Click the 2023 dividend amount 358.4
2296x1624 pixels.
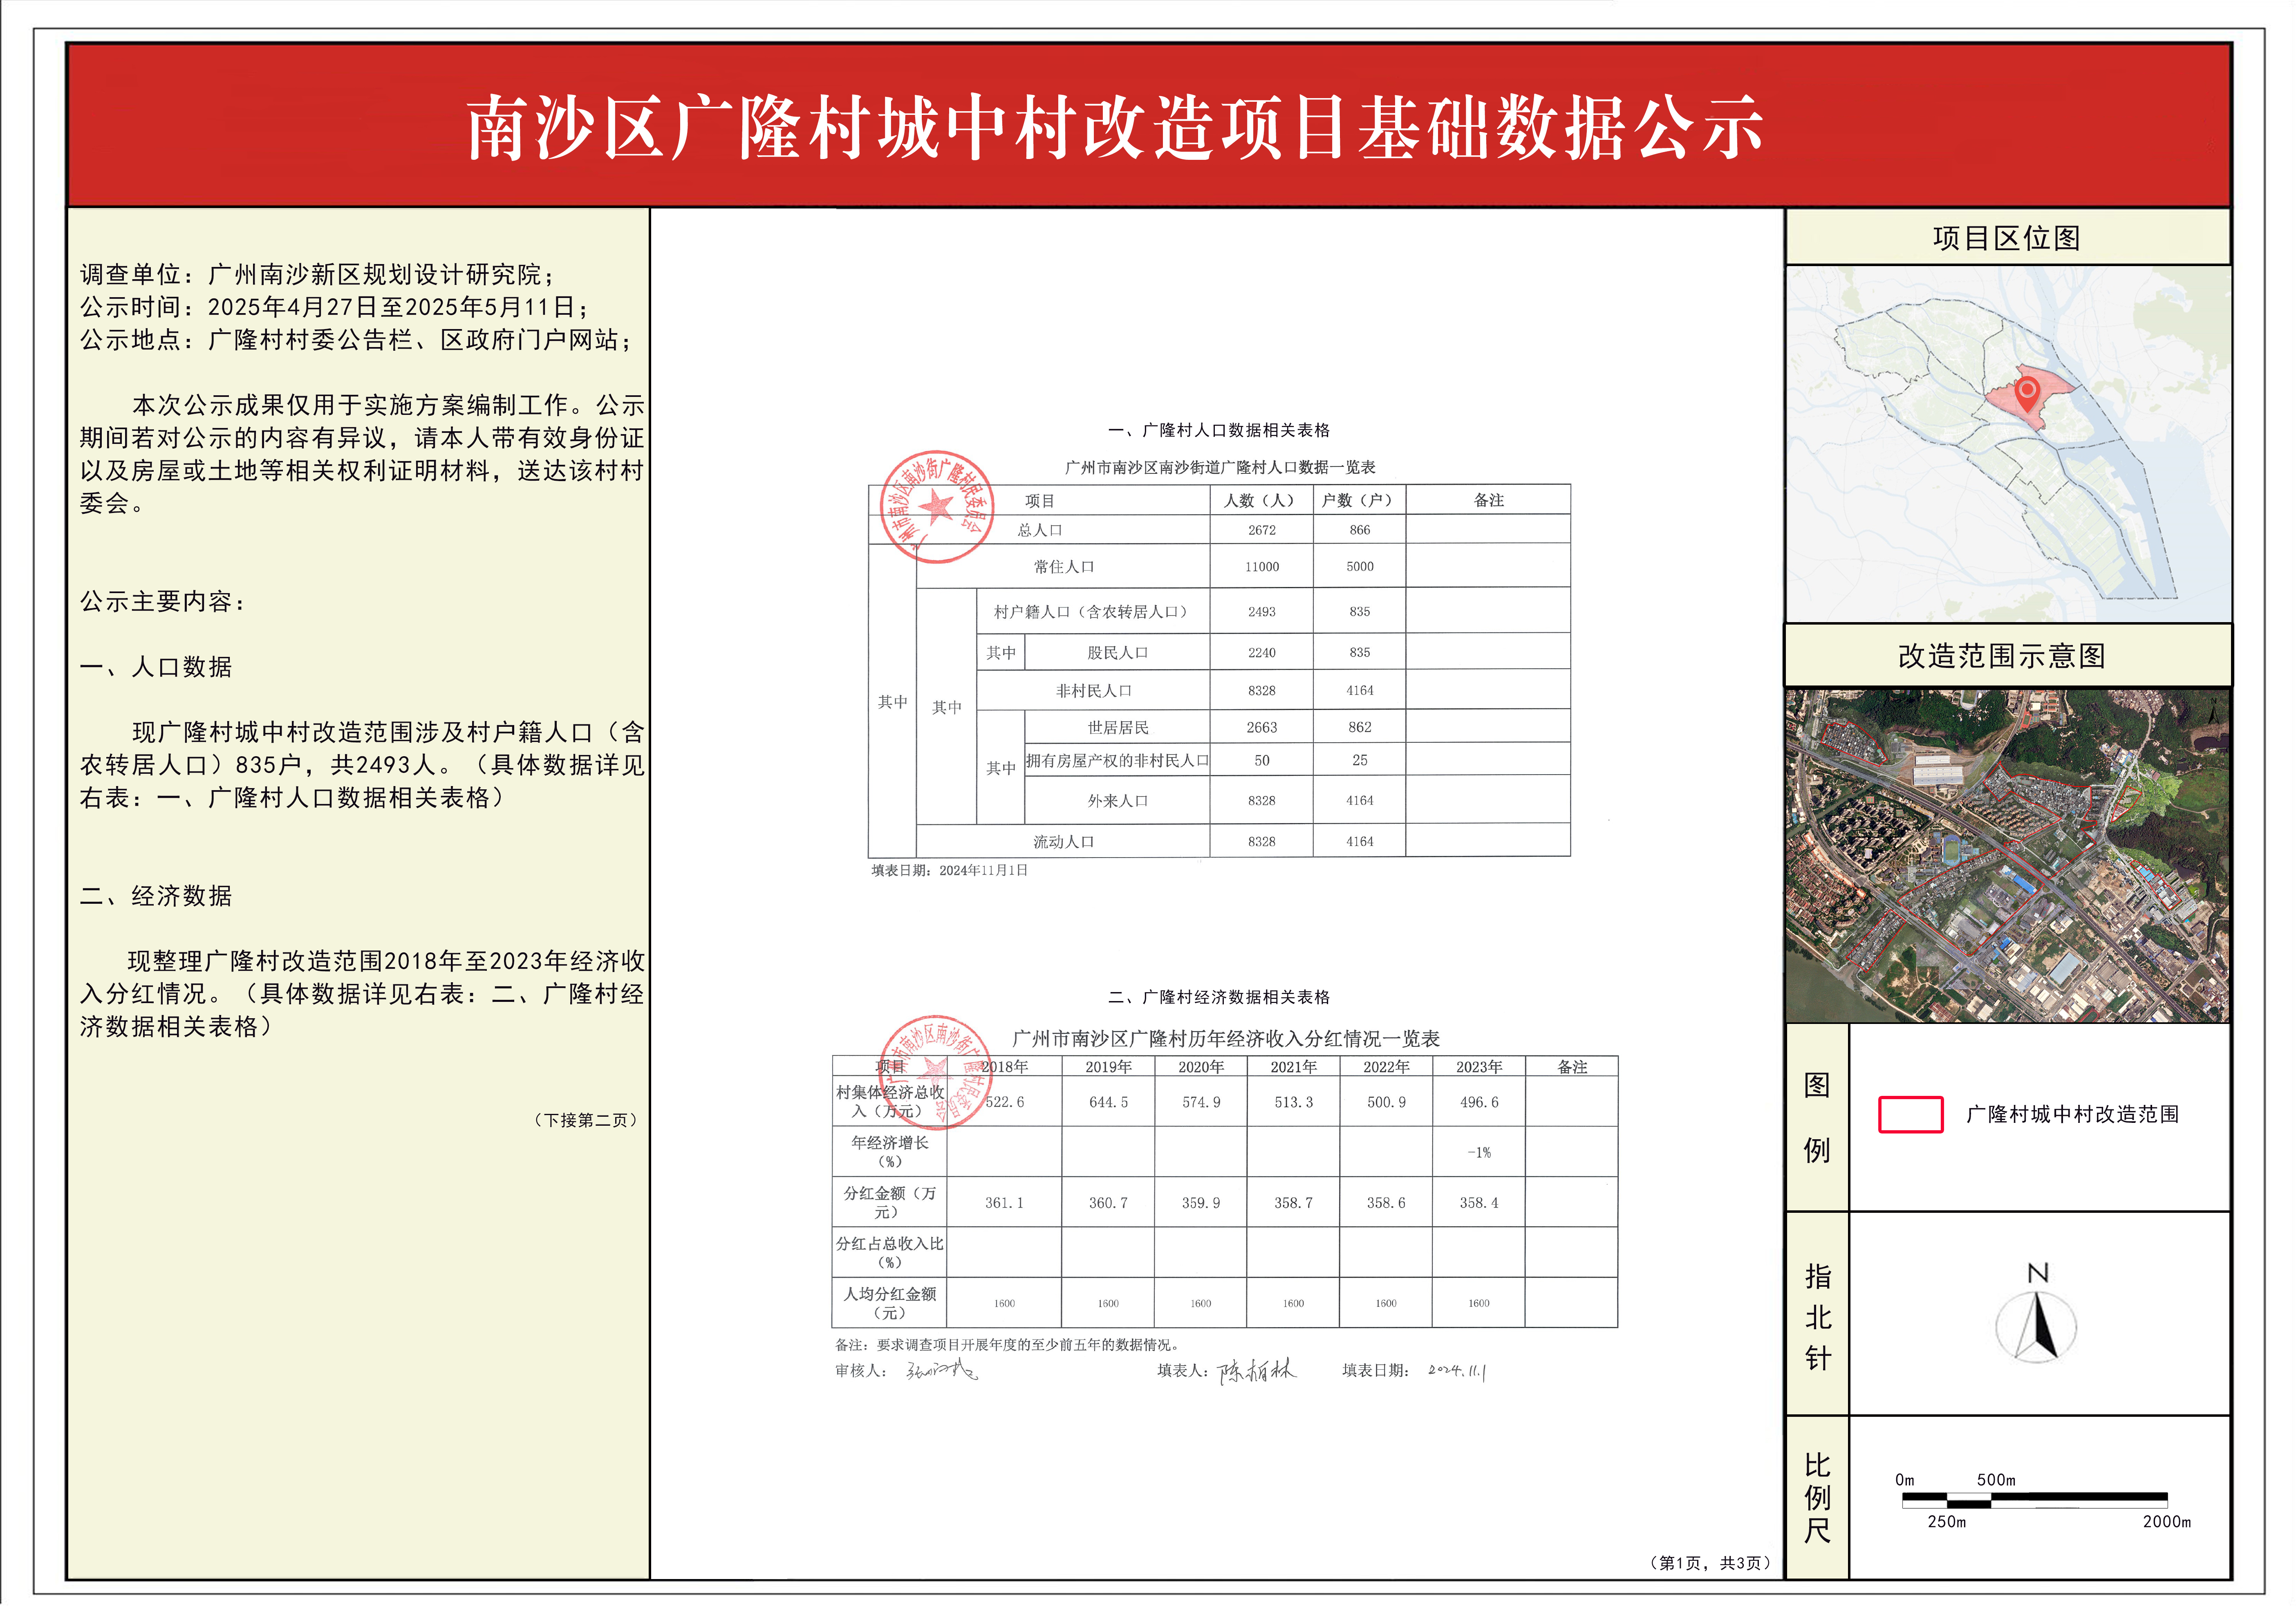pyautogui.click(x=1479, y=1203)
